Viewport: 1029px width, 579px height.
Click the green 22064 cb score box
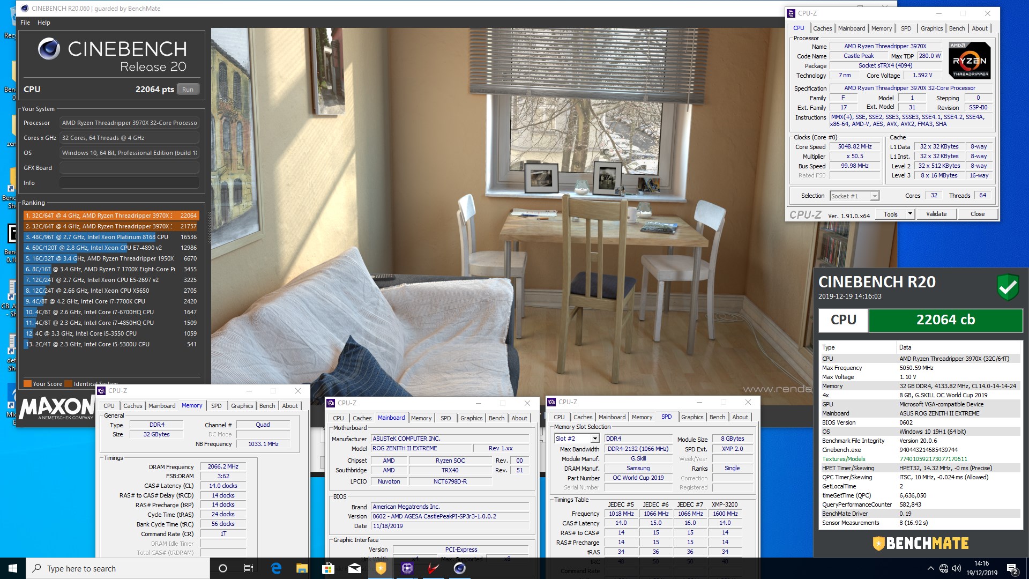point(945,320)
